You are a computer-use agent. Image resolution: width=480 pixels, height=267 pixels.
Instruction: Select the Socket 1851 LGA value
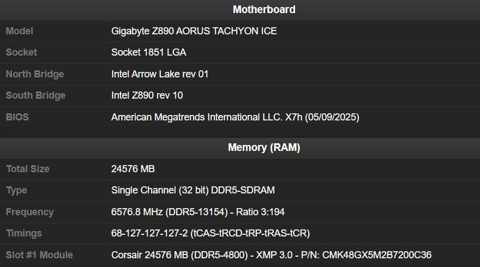[150, 52]
